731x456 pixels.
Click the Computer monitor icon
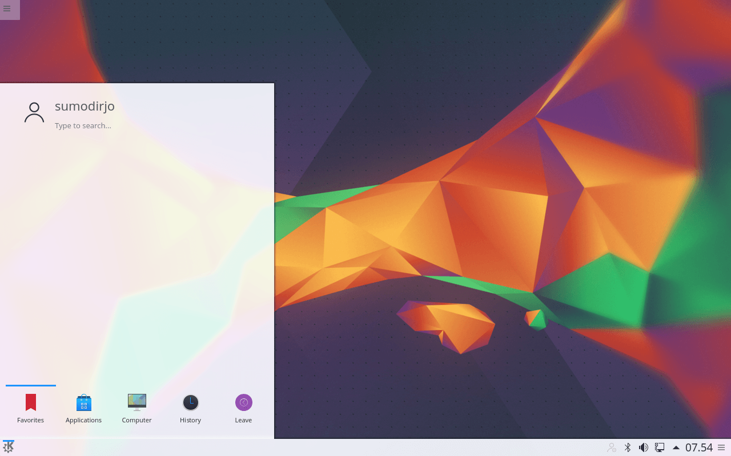[136, 402]
